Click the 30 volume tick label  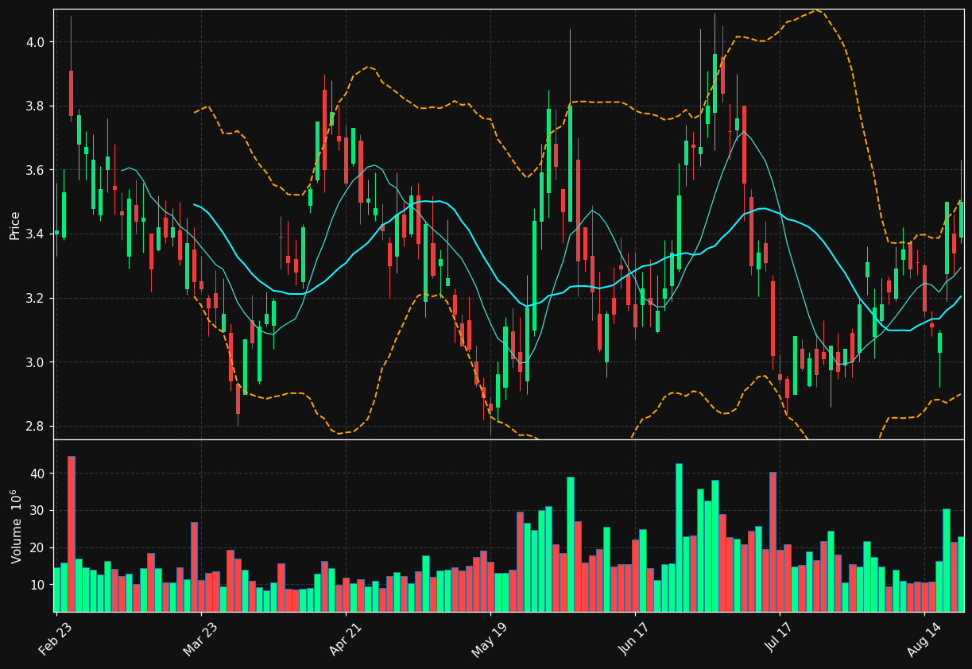(39, 511)
